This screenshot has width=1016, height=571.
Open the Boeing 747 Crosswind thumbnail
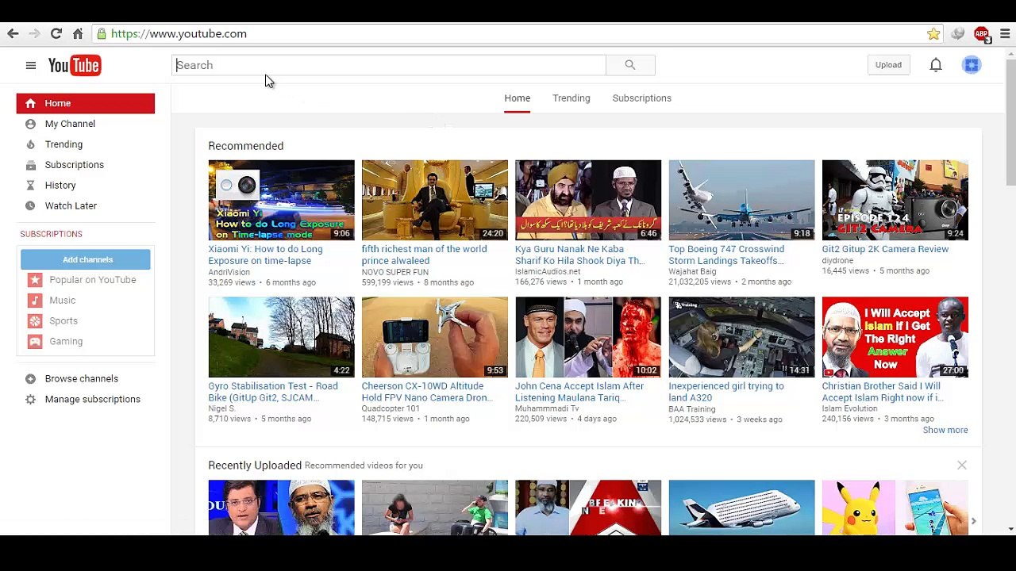point(741,200)
